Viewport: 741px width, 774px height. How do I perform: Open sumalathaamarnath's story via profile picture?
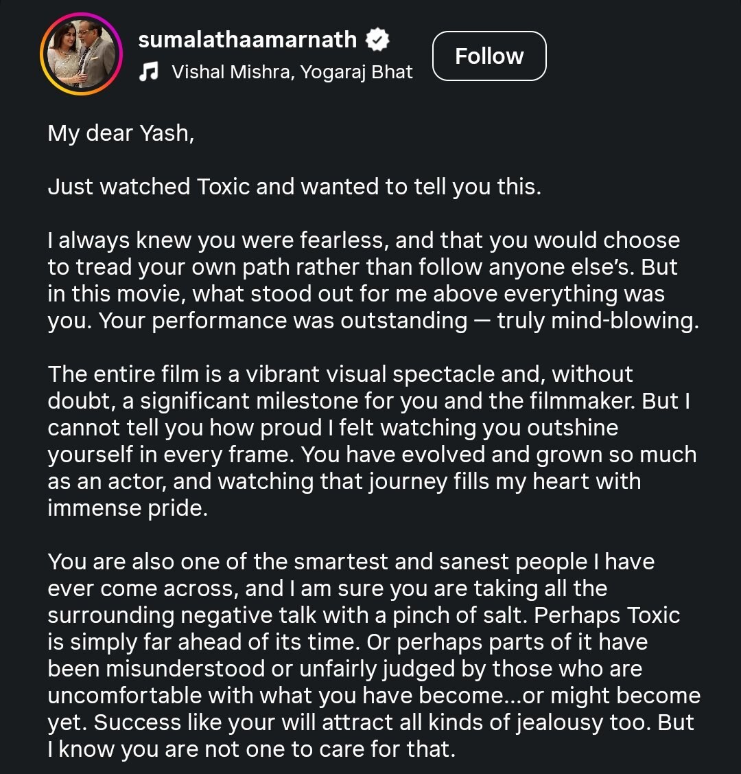coord(82,54)
